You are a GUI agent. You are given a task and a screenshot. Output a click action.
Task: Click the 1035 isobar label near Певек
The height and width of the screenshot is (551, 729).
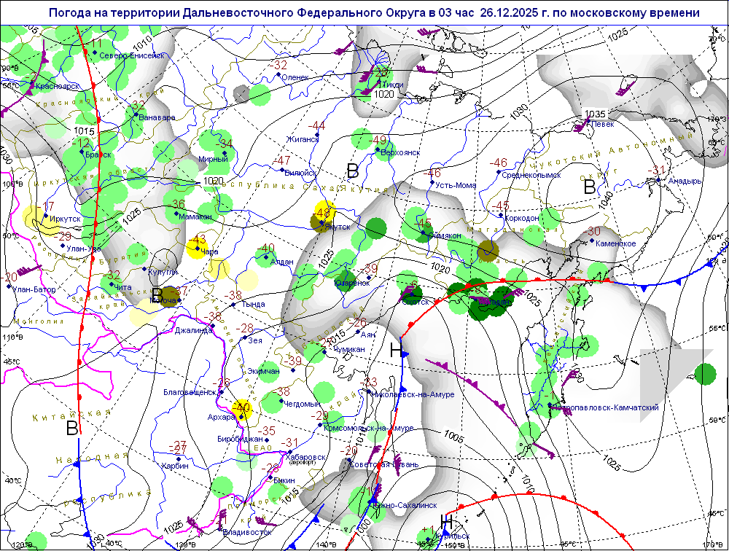tap(595, 114)
